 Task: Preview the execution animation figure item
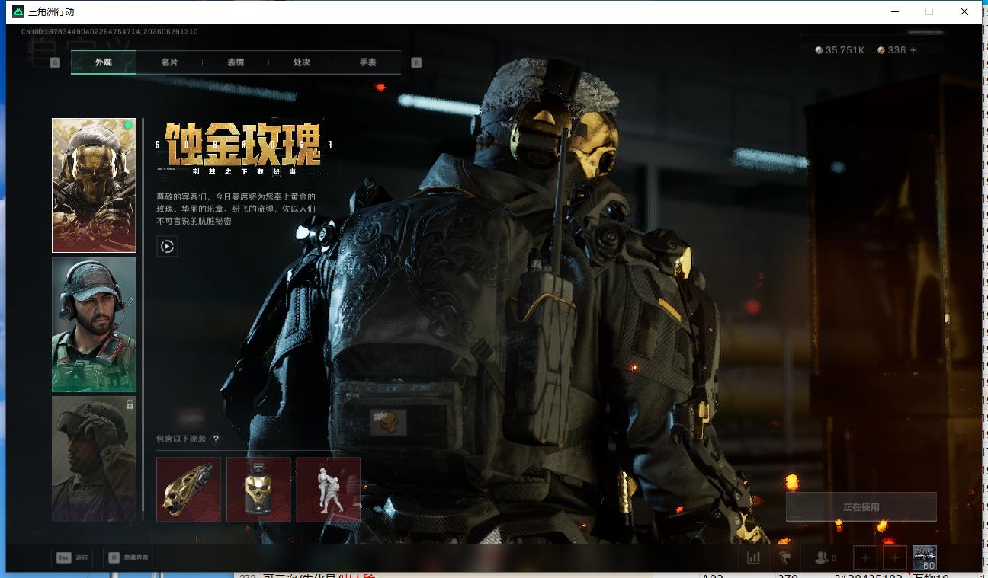(329, 490)
